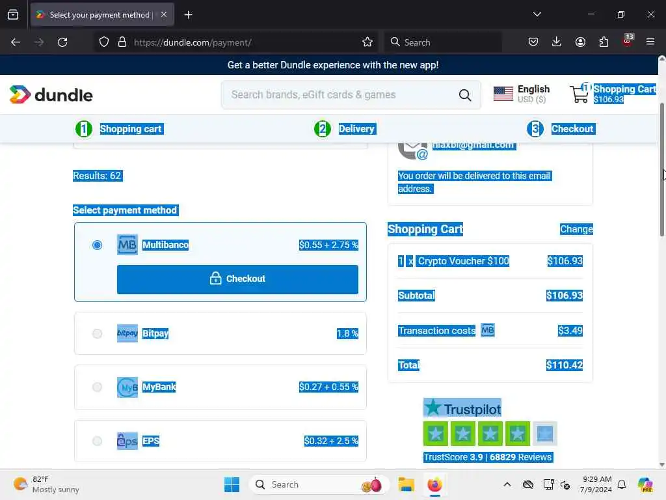Open Copilot preview icon in taskbar

pyautogui.click(x=645, y=484)
